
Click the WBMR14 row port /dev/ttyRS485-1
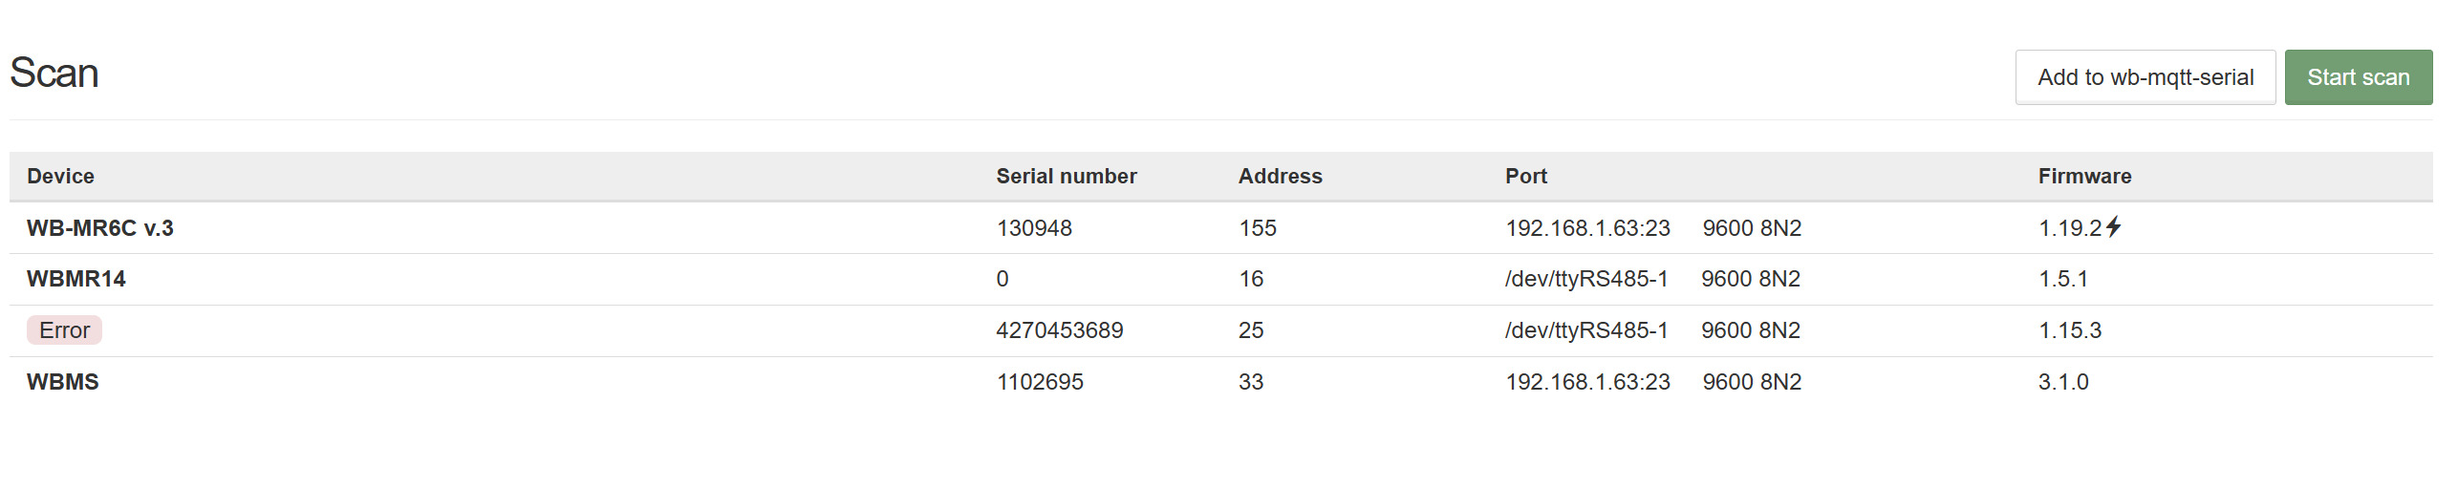[x=1585, y=279]
